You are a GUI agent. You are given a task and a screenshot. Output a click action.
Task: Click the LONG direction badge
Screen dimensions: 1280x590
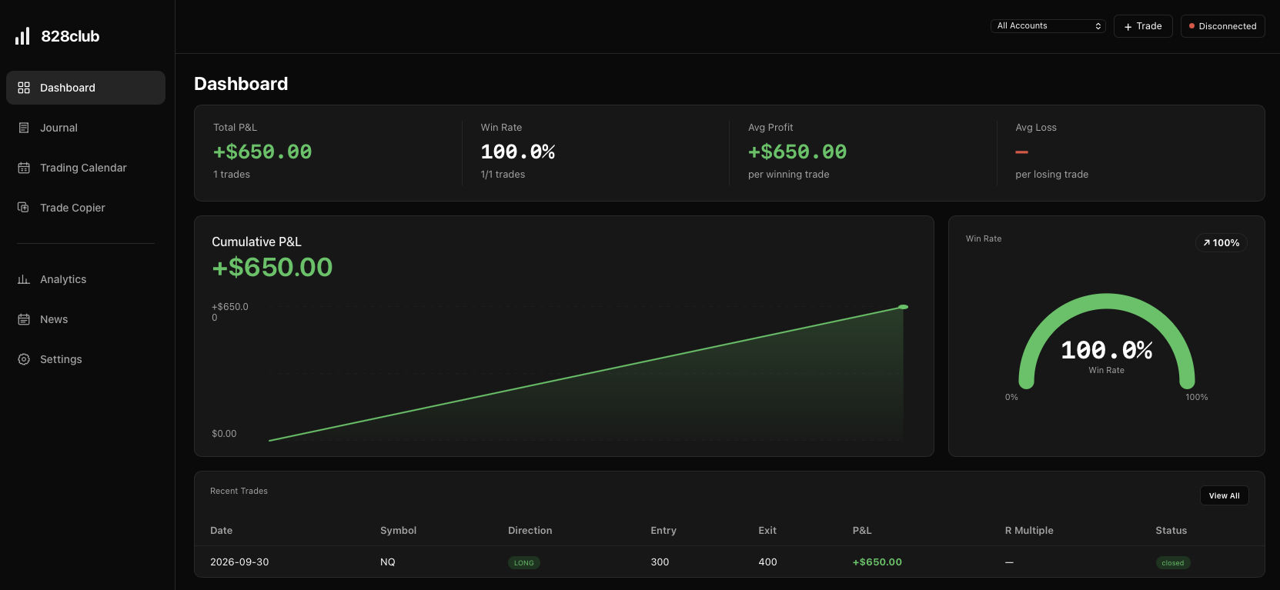524,563
